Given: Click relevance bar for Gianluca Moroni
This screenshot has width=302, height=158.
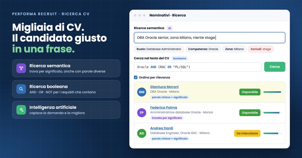Looking at the screenshot, I should 273,92.
